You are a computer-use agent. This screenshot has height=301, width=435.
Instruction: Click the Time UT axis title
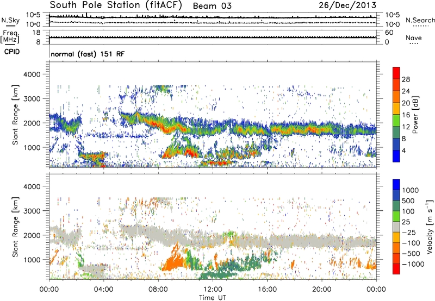[x=213, y=298]
